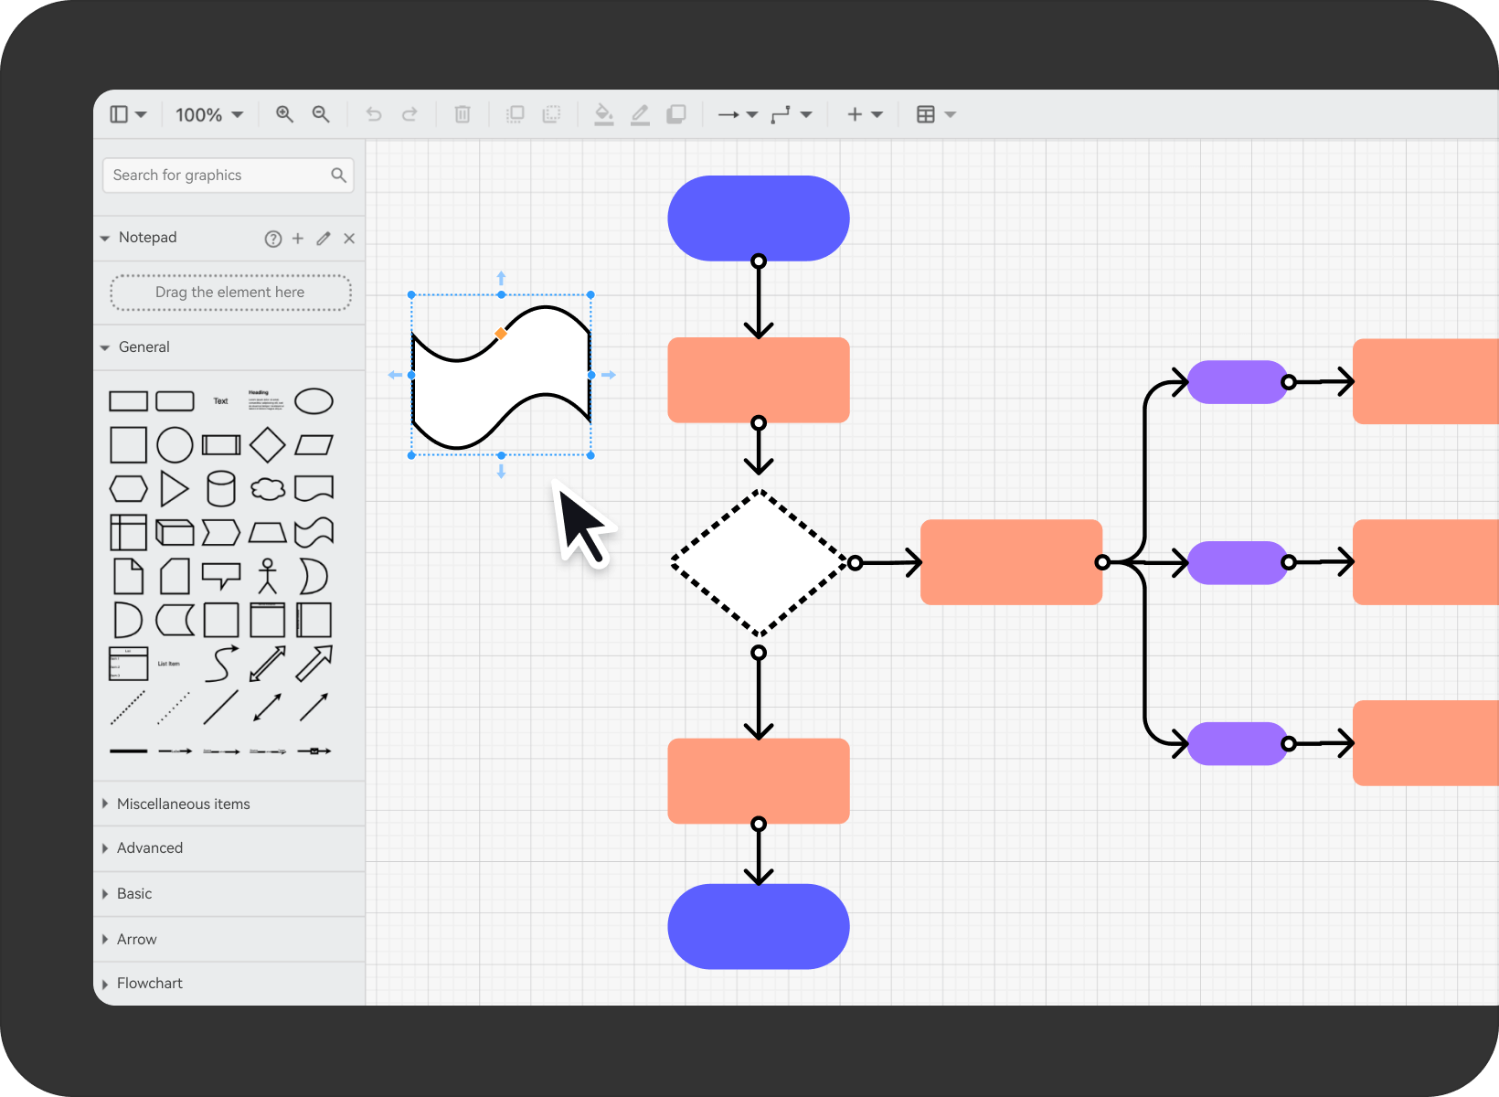The image size is (1499, 1097).
Task: Click the fill color bucket icon
Action: click(x=603, y=114)
